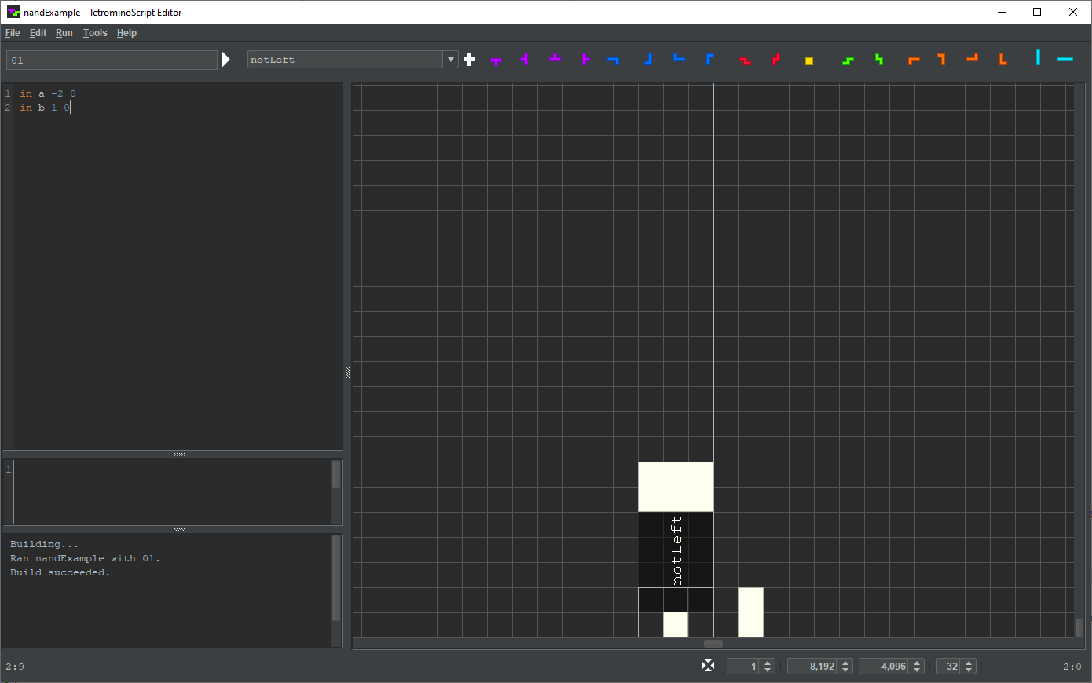Select the vertical cyan I tetromino
The height and width of the screenshot is (683, 1092).
click(x=1038, y=57)
